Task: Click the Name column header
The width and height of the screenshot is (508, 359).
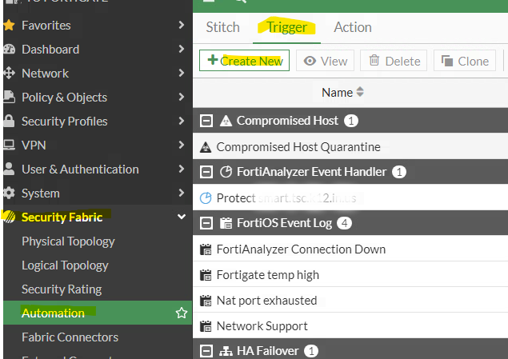Action: point(337,93)
